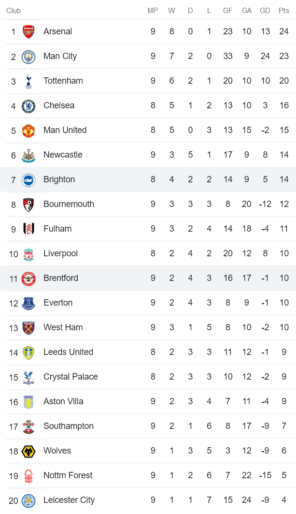296x514 pixels.
Task: Select the Brighton club badge
Action: click(28, 180)
